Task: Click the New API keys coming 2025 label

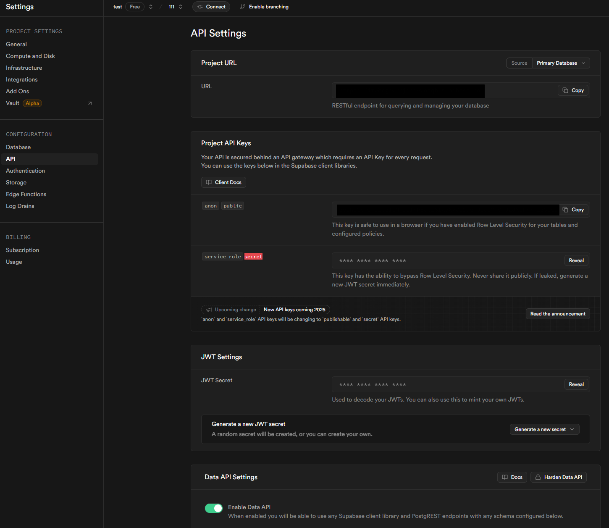Action: pyautogui.click(x=294, y=310)
